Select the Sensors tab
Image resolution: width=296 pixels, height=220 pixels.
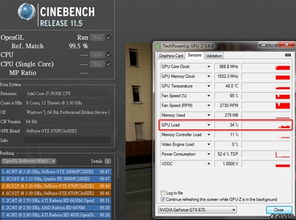click(194, 55)
